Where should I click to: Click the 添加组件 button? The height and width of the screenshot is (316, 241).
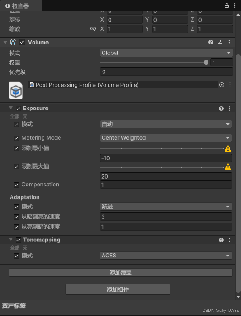[118, 289]
